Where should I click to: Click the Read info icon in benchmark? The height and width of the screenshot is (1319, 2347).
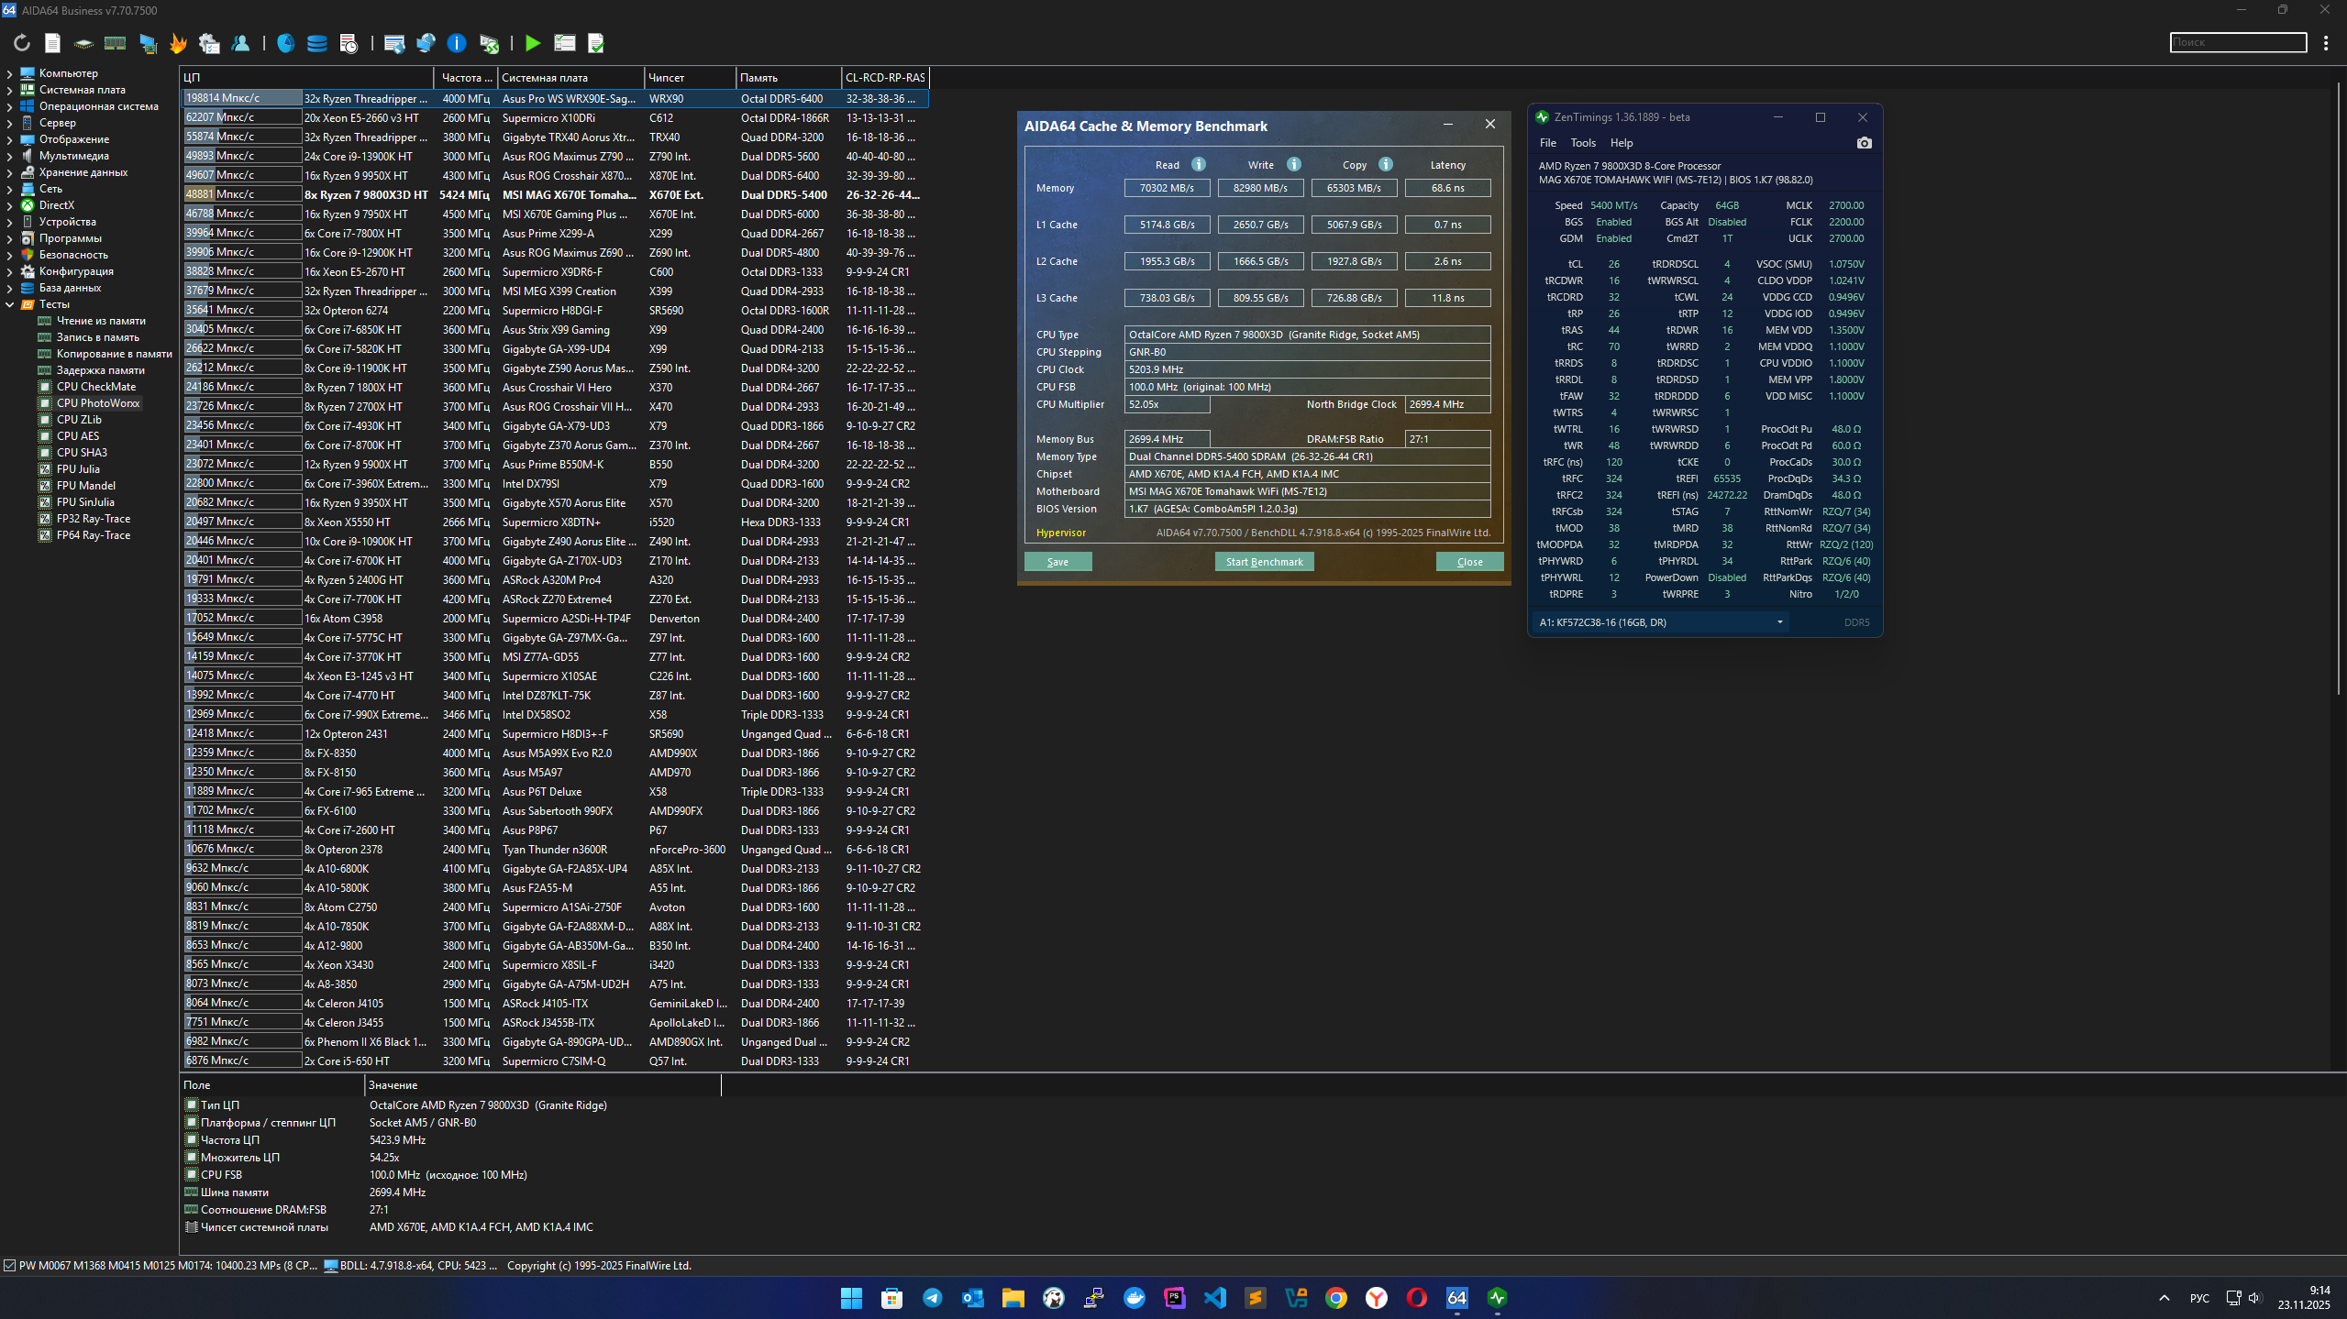point(1199,165)
